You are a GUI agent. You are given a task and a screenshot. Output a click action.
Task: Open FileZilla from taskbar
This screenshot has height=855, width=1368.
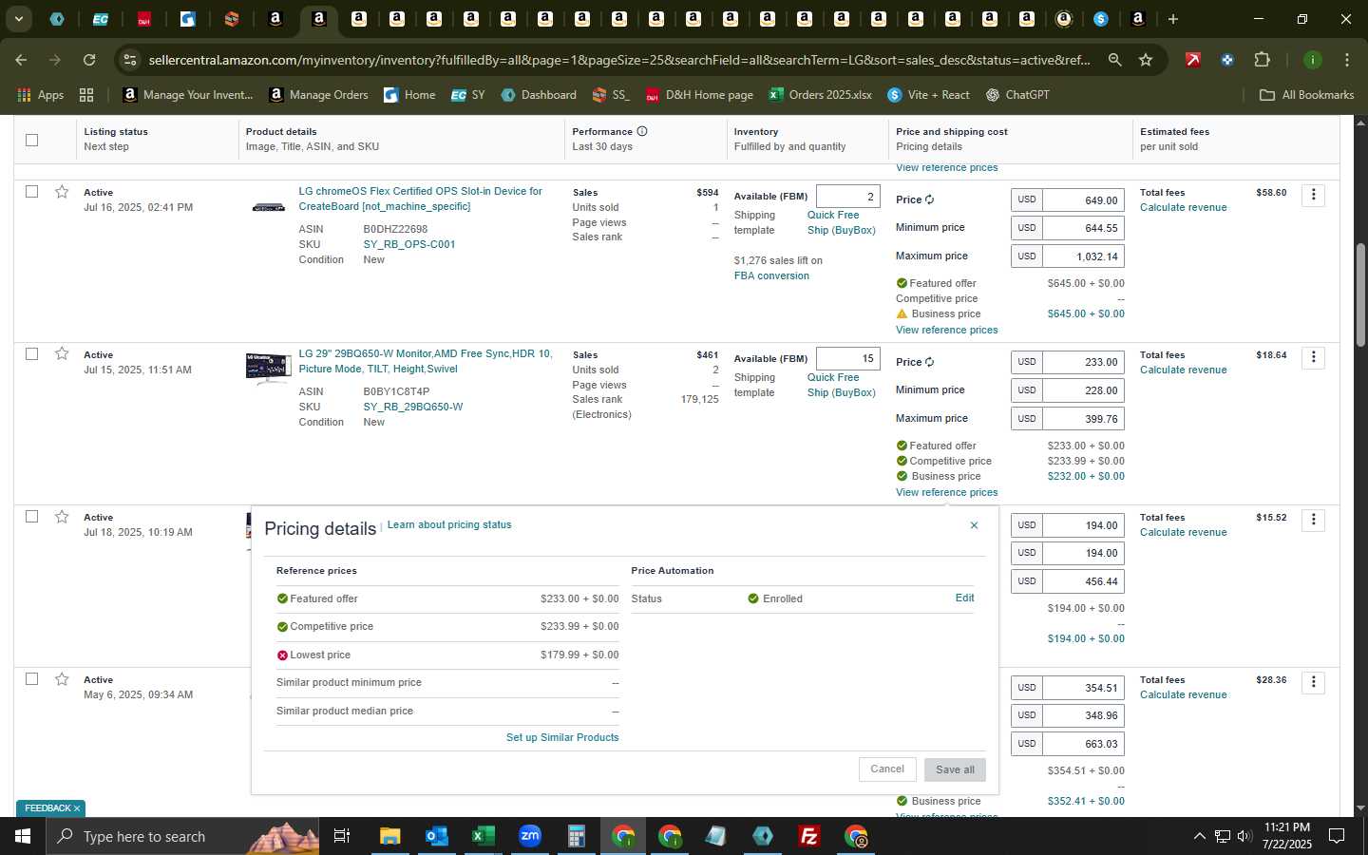[x=809, y=836]
